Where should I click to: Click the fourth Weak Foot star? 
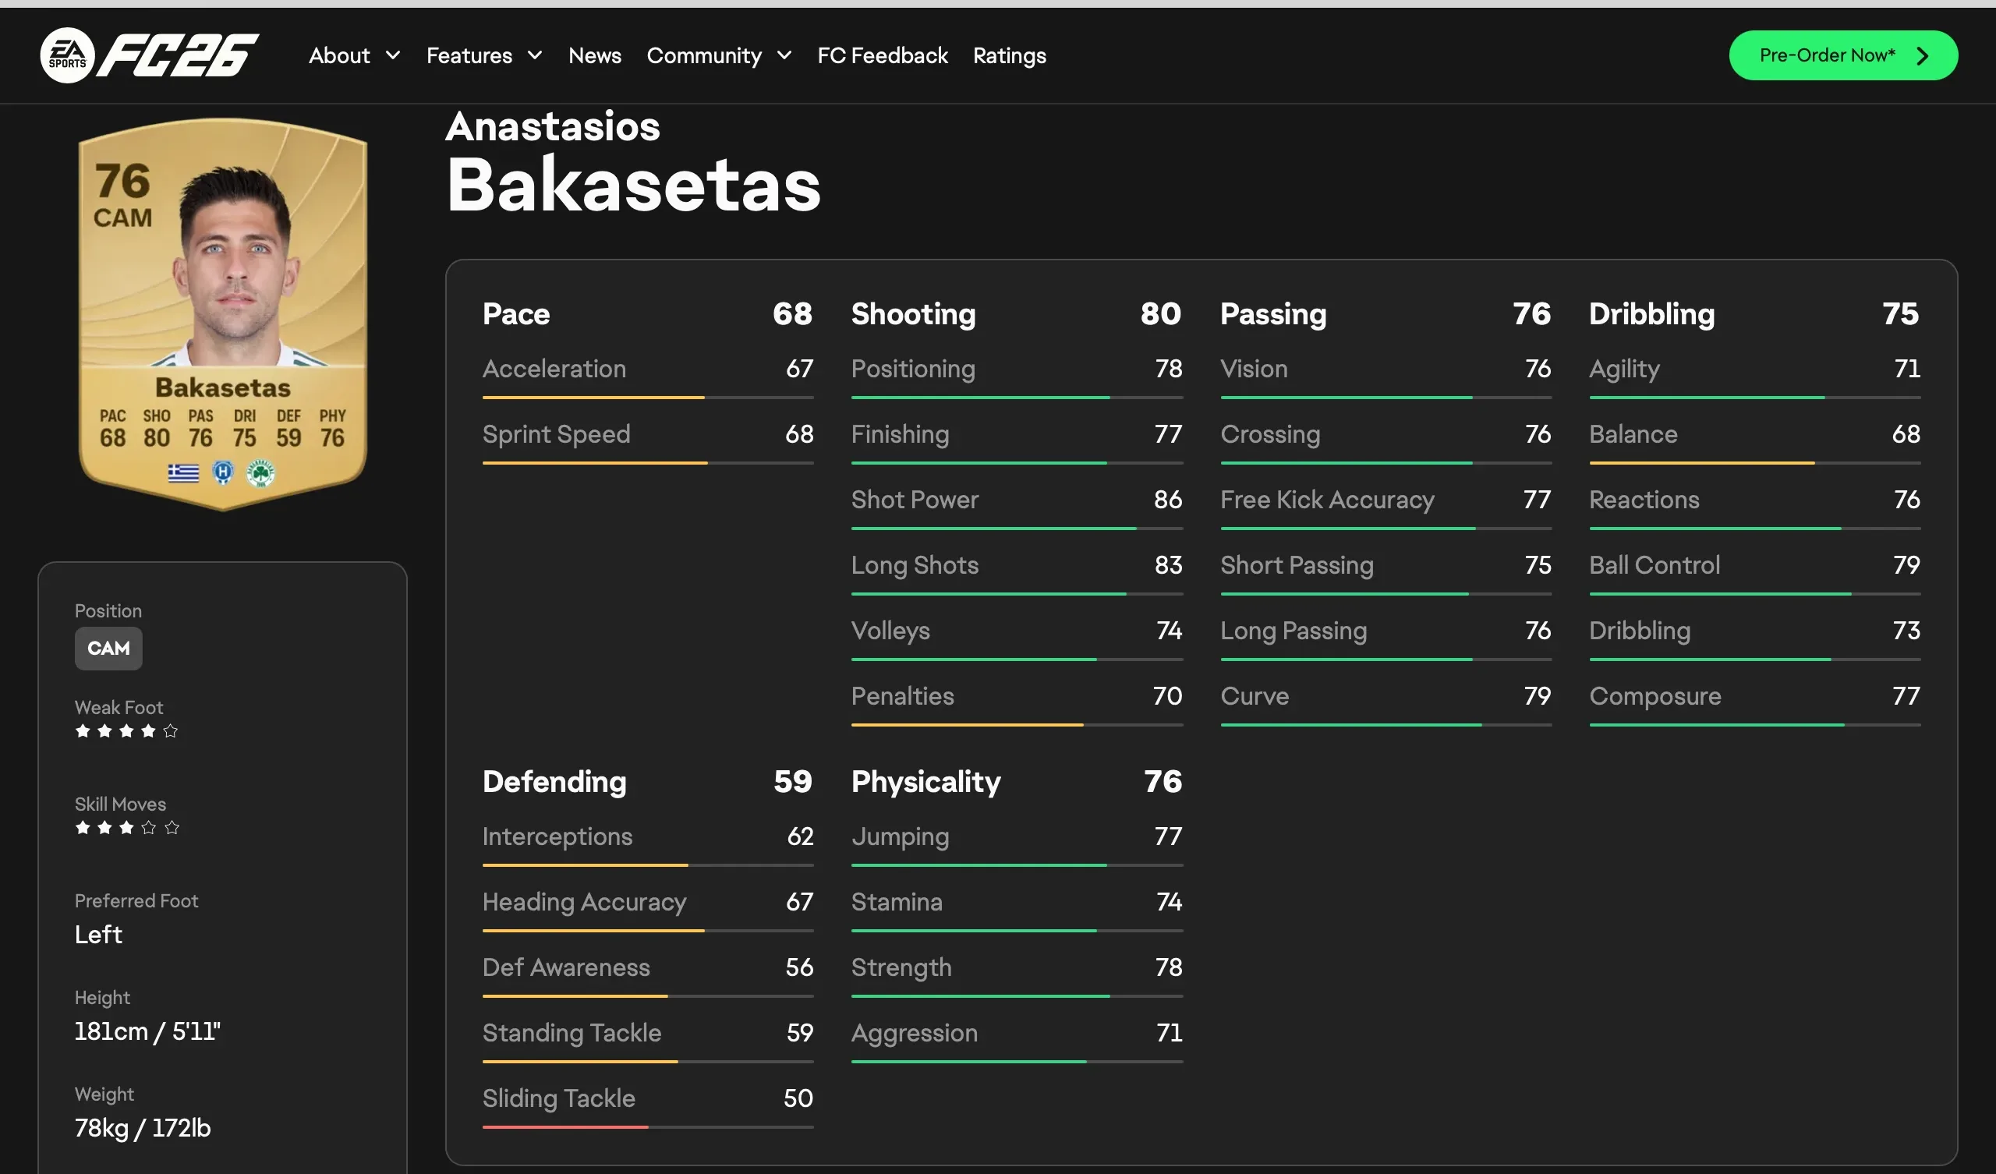(148, 731)
